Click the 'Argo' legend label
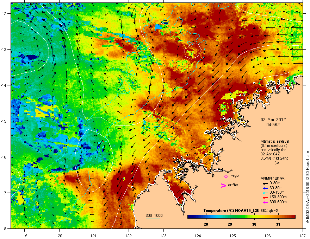Viewport: 310px width, 239px height. 235,175
